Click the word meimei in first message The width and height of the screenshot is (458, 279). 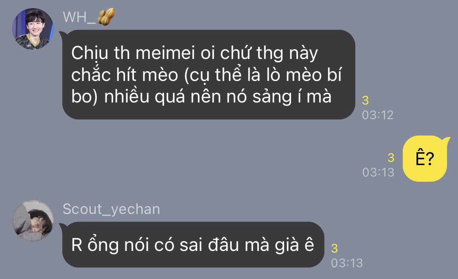pyautogui.click(x=165, y=53)
